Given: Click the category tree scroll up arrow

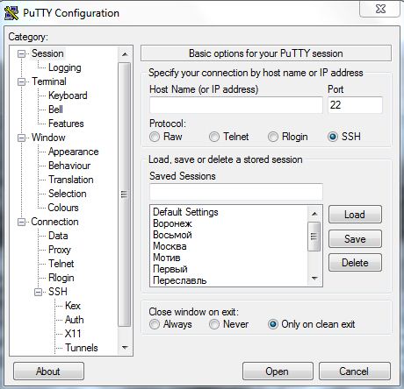Looking at the screenshot, I should pyautogui.click(x=125, y=54).
